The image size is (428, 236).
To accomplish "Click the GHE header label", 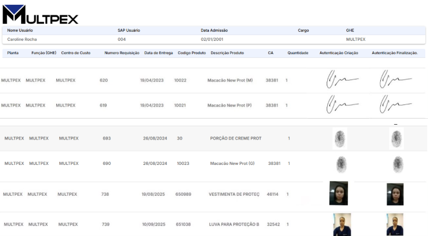I will tap(350, 30).
